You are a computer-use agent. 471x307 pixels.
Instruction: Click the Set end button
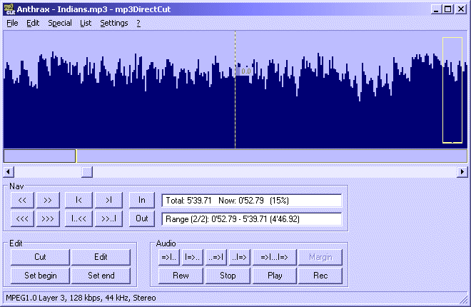pyautogui.click(x=101, y=276)
